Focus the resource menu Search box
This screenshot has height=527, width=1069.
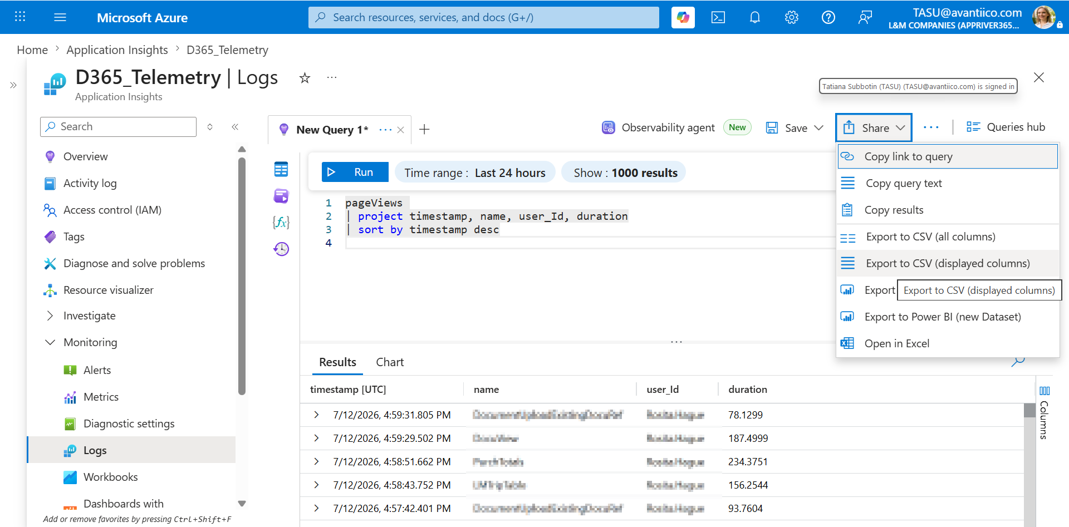pyautogui.click(x=118, y=127)
